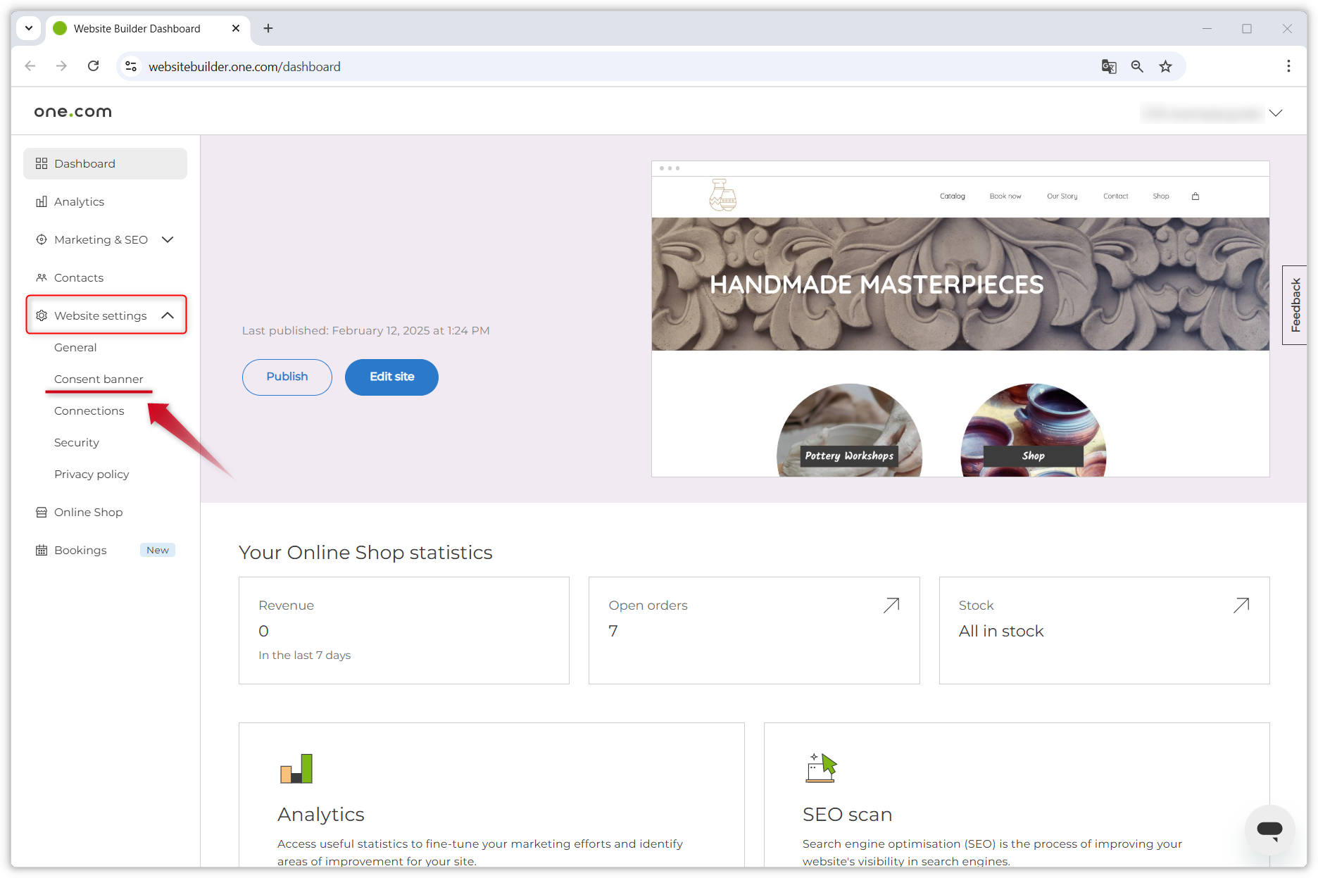Select the Online Shop storefront icon
Image resolution: width=1318 pixels, height=878 pixels.
click(42, 512)
